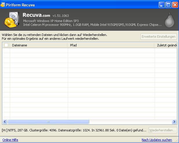Screen dimensions: 179x143
Task: Close the Piriform Recuva window
Action: (x=175, y=5)
